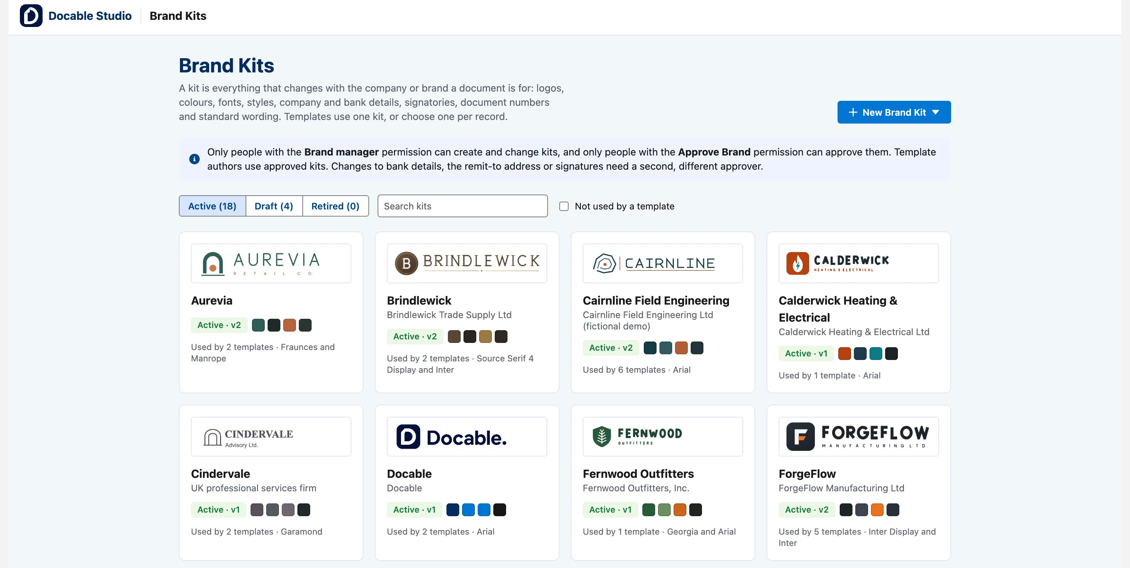The width and height of the screenshot is (1130, 568).
Task: Click the Search kits input field
Action: tap(462, 206)
